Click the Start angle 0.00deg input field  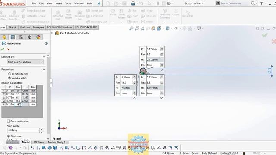pos(23,130)
